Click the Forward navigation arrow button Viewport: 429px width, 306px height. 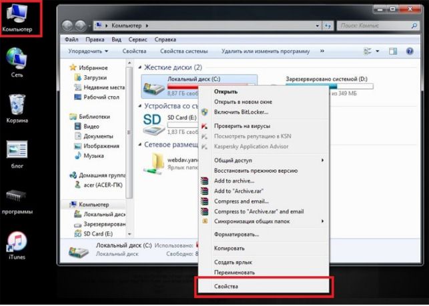click(80, 26)
